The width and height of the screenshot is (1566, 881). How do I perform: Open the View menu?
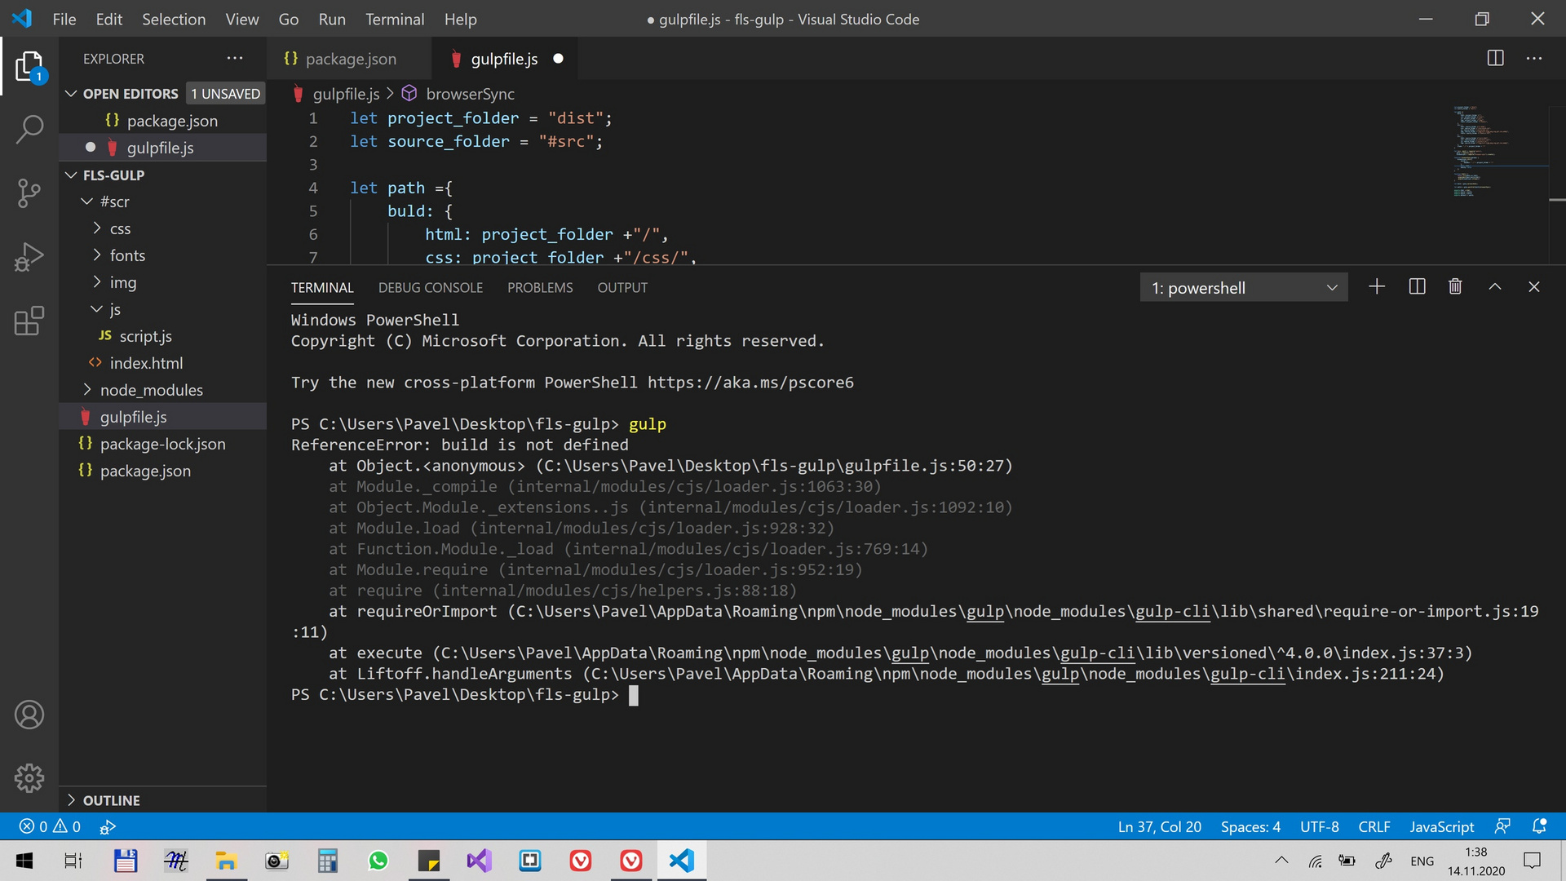point(241,19)
